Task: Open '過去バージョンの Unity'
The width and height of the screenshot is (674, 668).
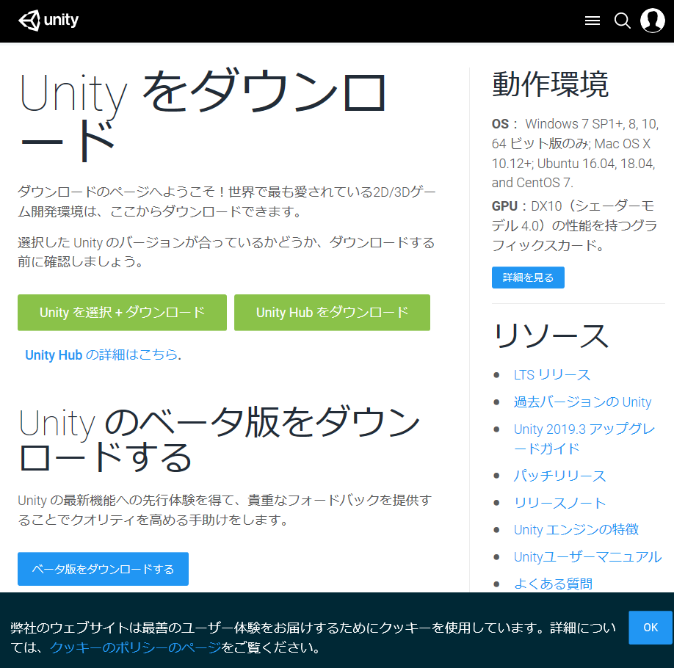Action: [582, 402]
